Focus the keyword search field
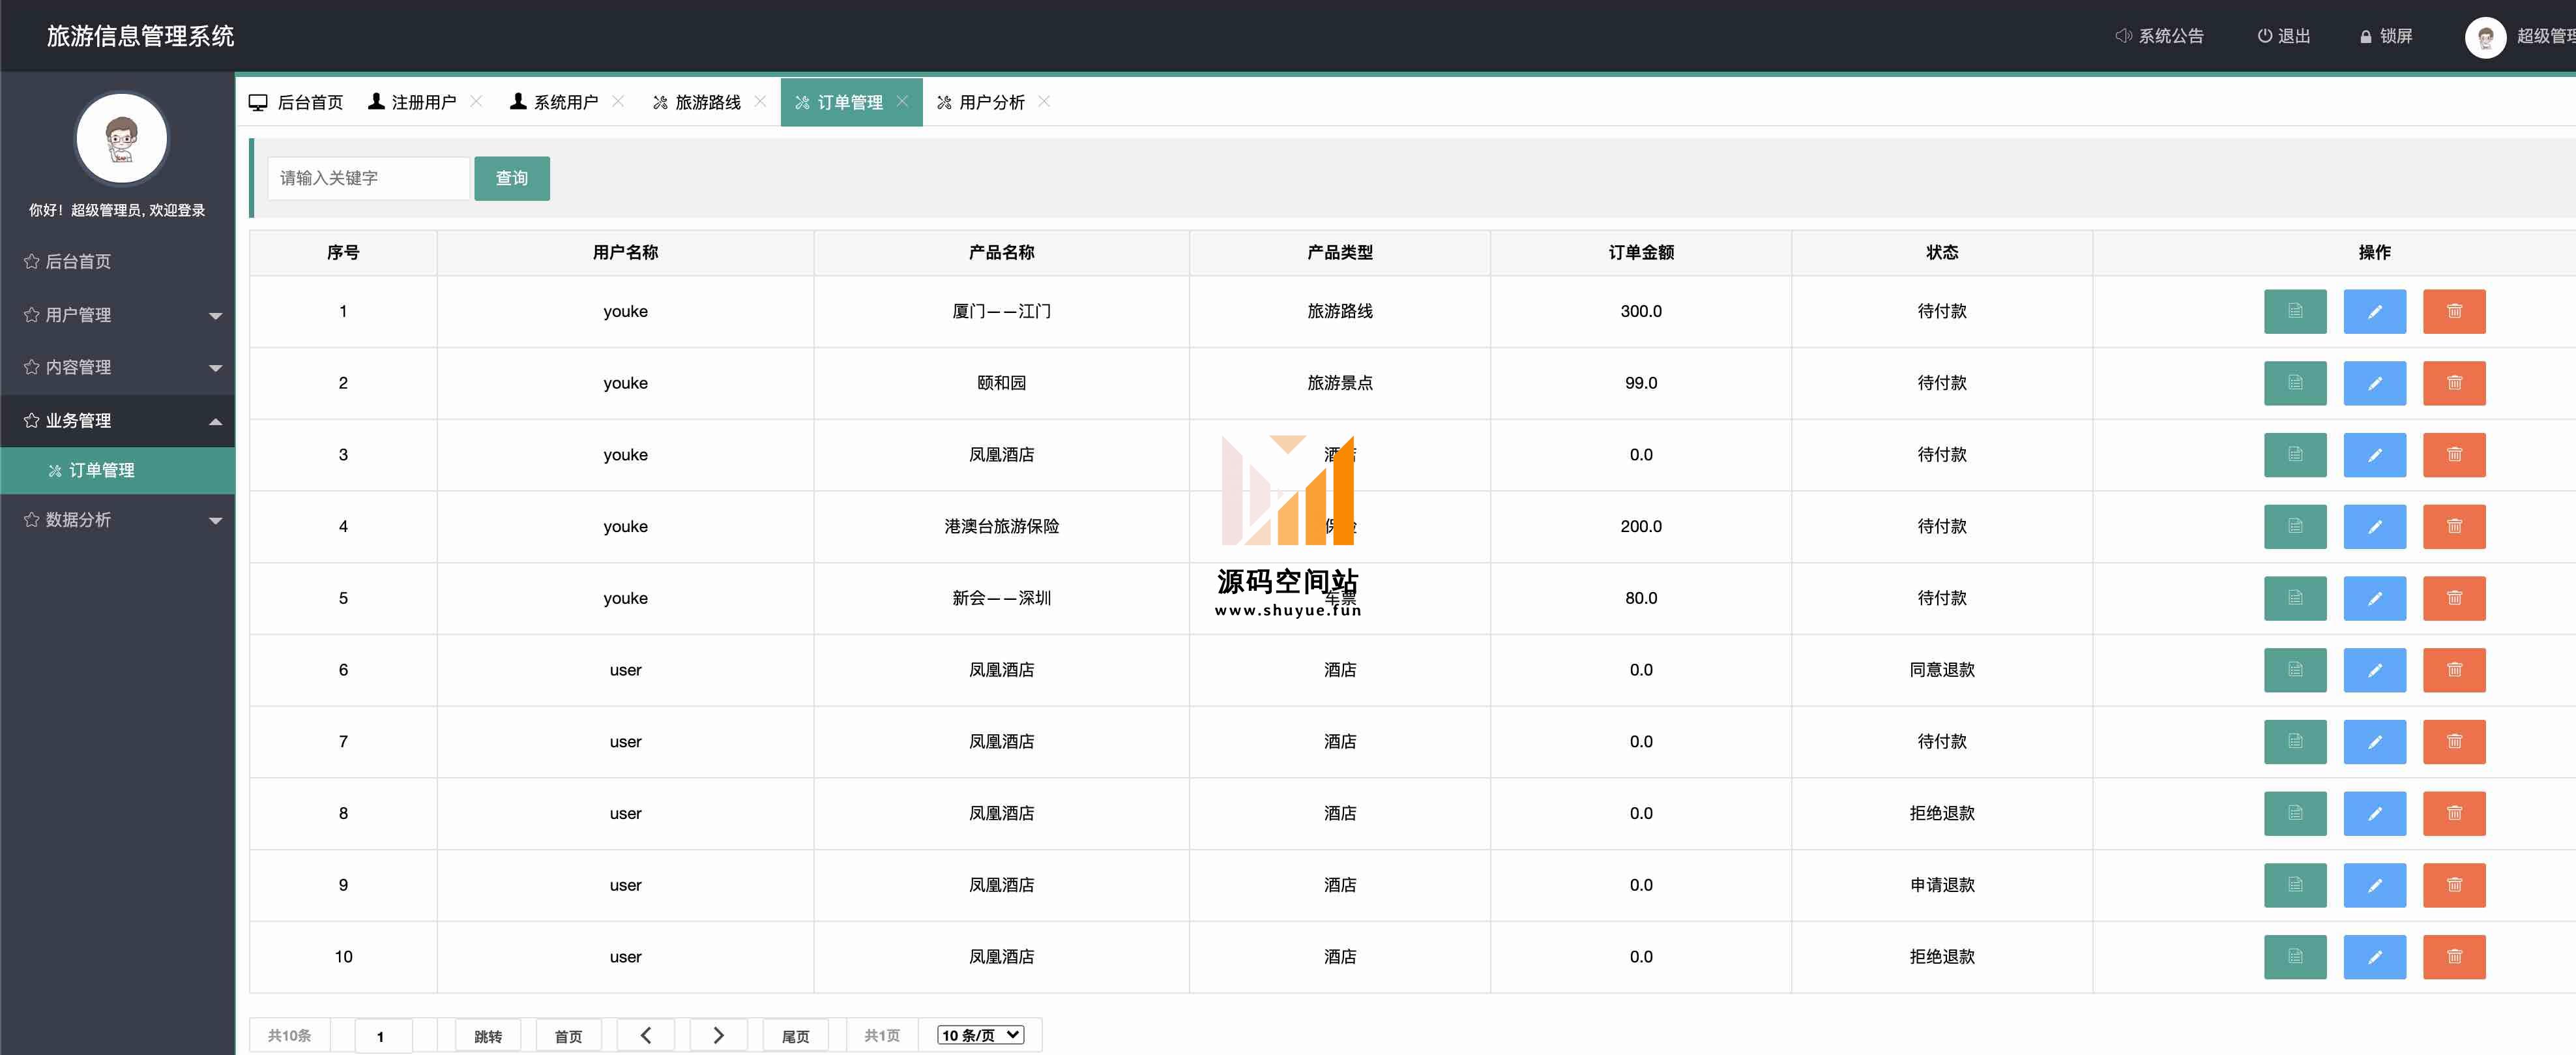Viewport: 2576px width, 1055px height. pyautogui.click(x=368, y=178)
